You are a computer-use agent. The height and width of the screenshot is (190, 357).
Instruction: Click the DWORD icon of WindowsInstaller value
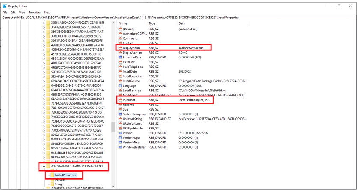pos(120,147)
